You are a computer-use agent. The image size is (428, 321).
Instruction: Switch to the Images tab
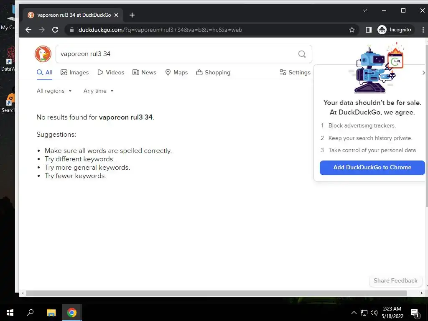click(74, 72)
